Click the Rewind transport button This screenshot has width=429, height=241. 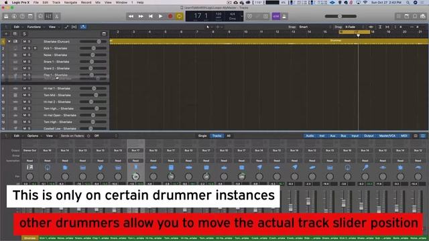(131, 16)
